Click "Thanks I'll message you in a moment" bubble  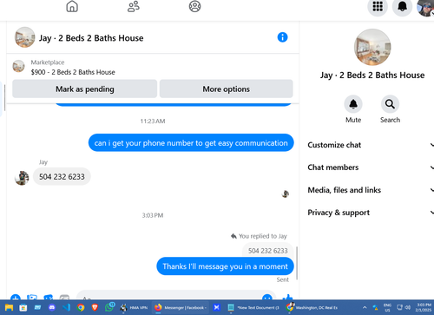click(225, 266)
